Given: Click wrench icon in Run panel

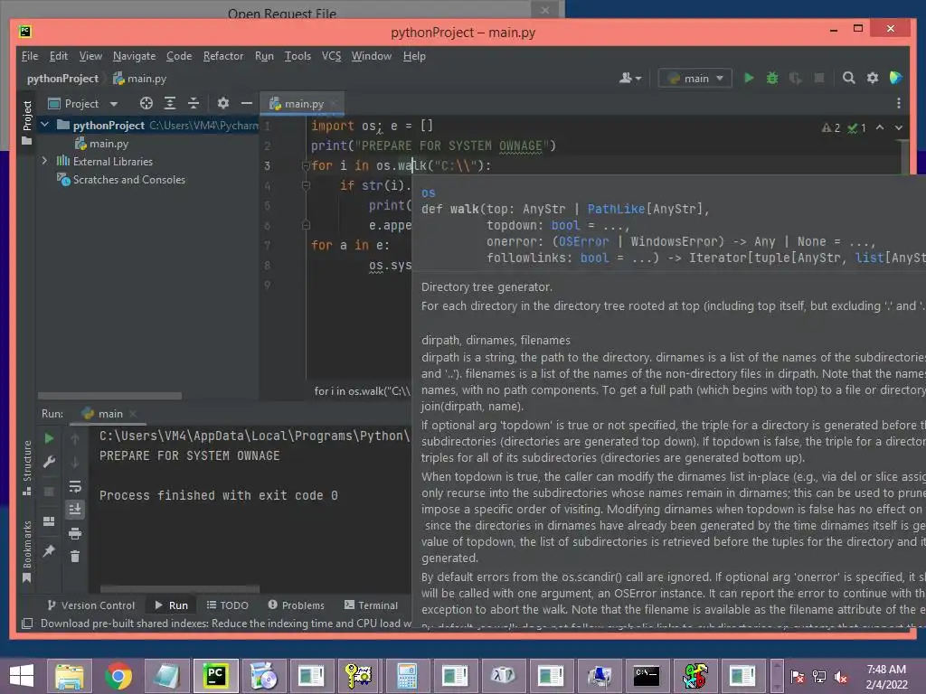Looking at the screenshot, I should (x=49, y=462).
